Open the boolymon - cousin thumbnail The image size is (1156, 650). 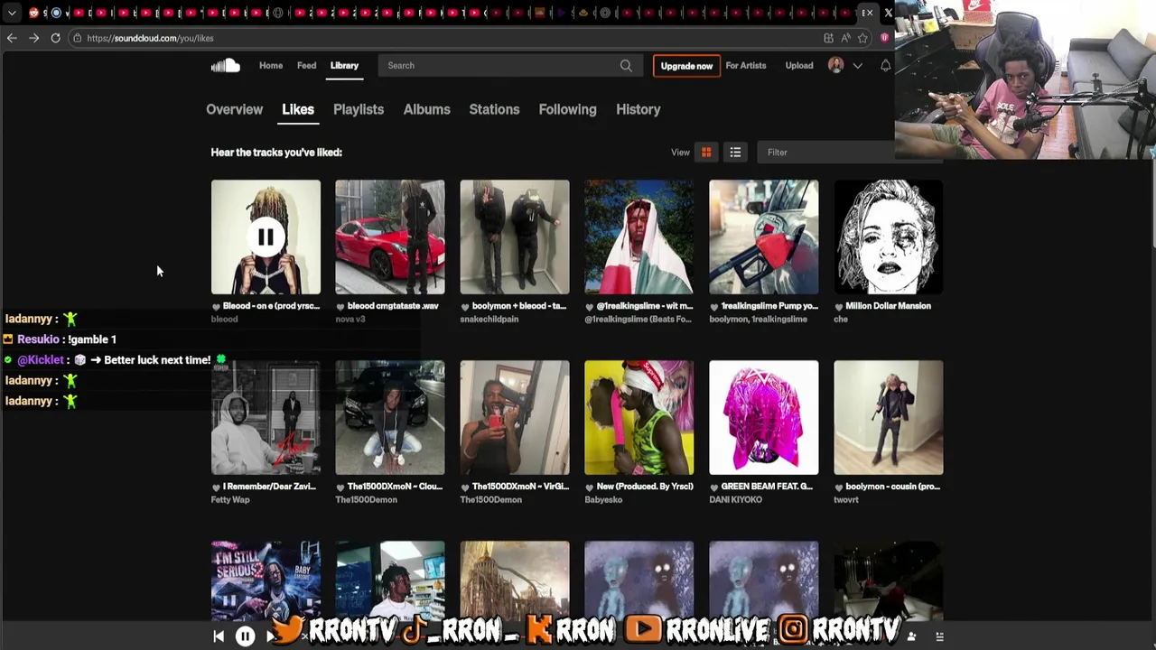(x=889, y=418)
